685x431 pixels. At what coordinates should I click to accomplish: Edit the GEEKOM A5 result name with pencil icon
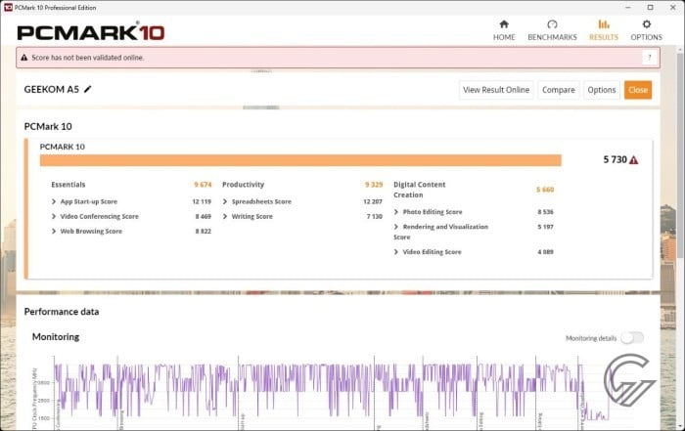click(x=88, y=89)
